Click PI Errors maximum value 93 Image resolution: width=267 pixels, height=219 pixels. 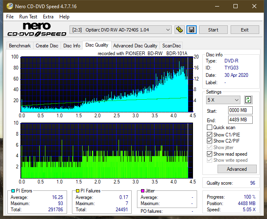[60, 203]
